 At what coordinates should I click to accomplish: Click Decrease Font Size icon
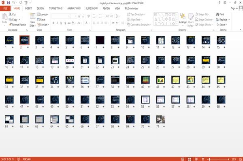[83, 16]
